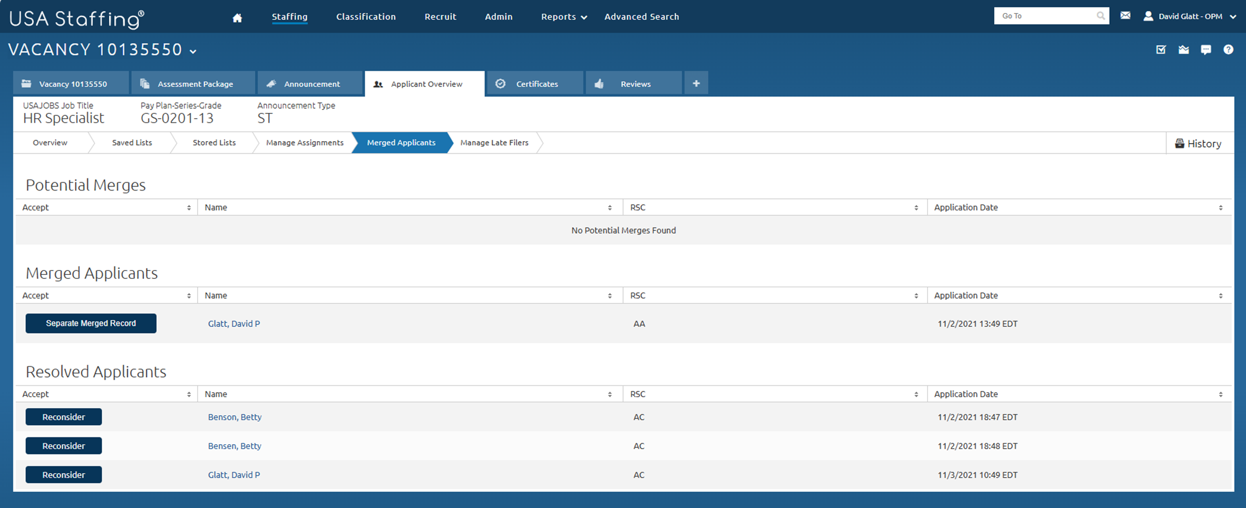Open Glatt, David P link in Merged Applicants
This screenshot has width=1246, height=508.
[234, 324]
